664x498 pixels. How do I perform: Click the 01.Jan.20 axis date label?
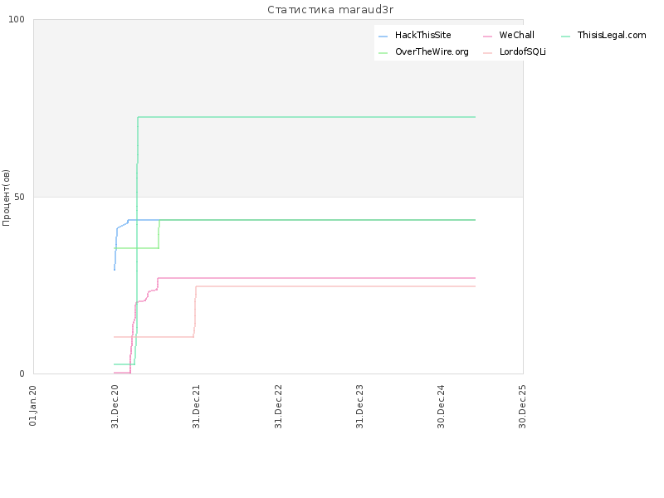click(33, 405)
